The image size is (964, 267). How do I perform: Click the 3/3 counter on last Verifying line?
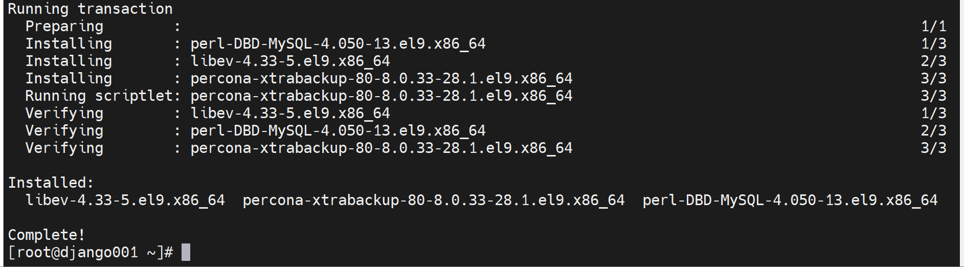(933, 148)
